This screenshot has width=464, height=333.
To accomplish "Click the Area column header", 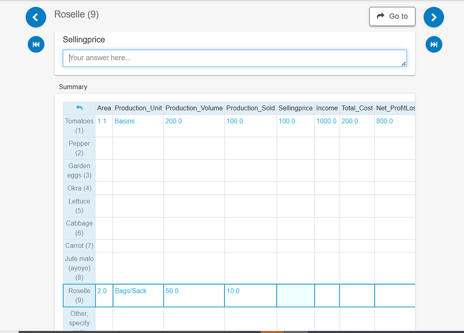I will point(103,108).
